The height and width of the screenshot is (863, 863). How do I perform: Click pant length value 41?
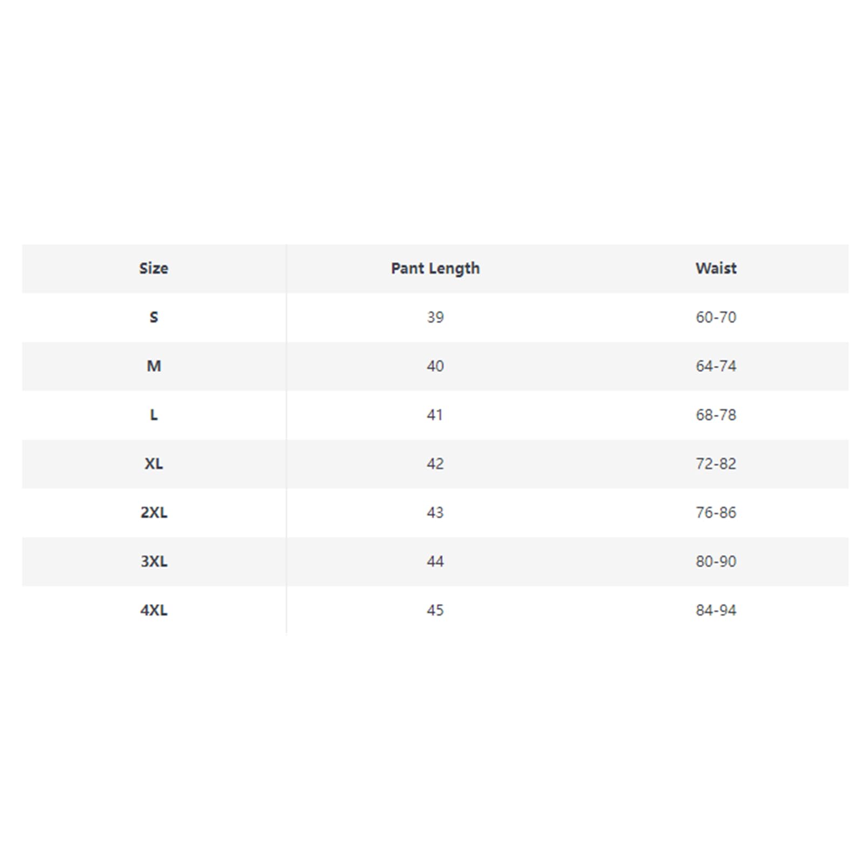point(435,415)
